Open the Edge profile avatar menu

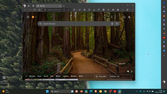25,6
